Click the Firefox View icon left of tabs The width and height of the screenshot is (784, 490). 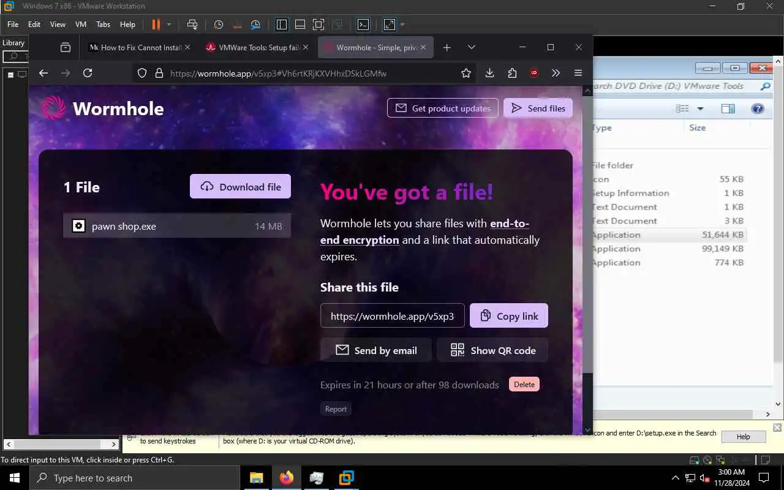pyautogui.click(x=65, y=47)
